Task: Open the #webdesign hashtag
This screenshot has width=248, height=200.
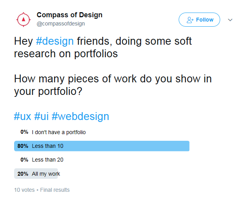Action: click(x=80, y=116)
